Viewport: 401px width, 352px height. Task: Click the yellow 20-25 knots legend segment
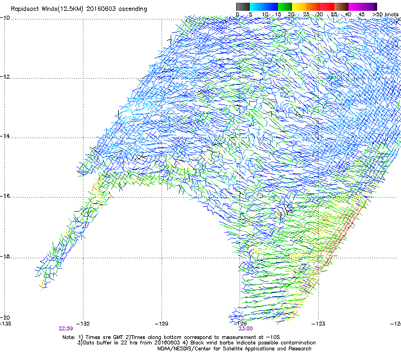pos(299,7)
